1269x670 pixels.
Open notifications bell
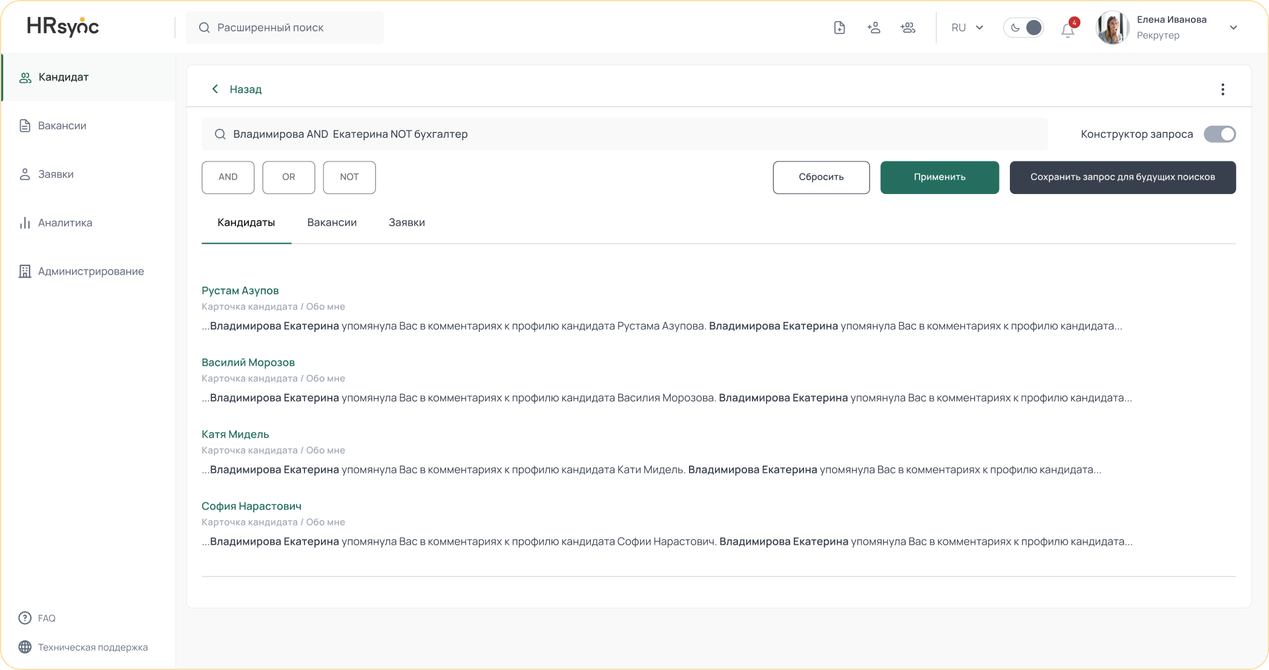pos(1068,30)
